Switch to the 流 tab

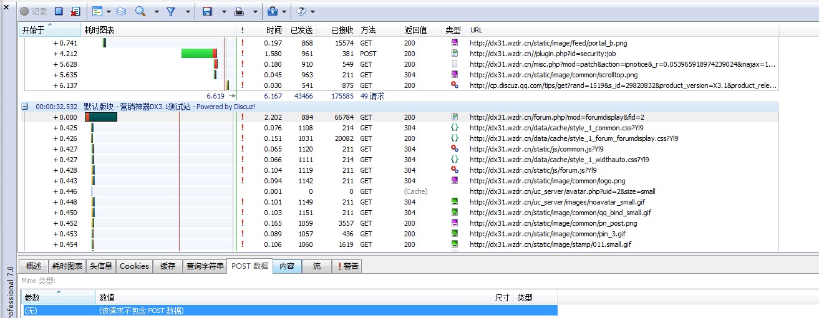[x=317, y=266]
